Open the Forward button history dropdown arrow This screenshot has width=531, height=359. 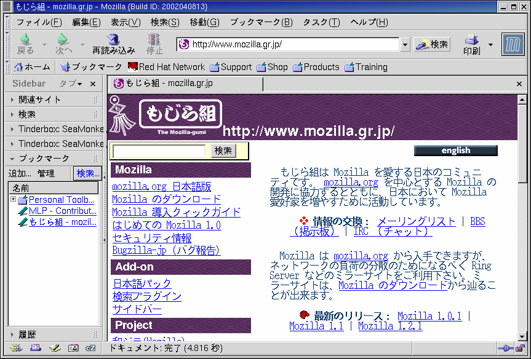(x=82, y=45)
